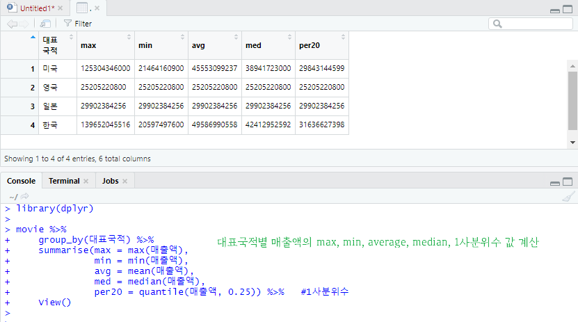Go forward using the right arrow icon

click(24, 24)
